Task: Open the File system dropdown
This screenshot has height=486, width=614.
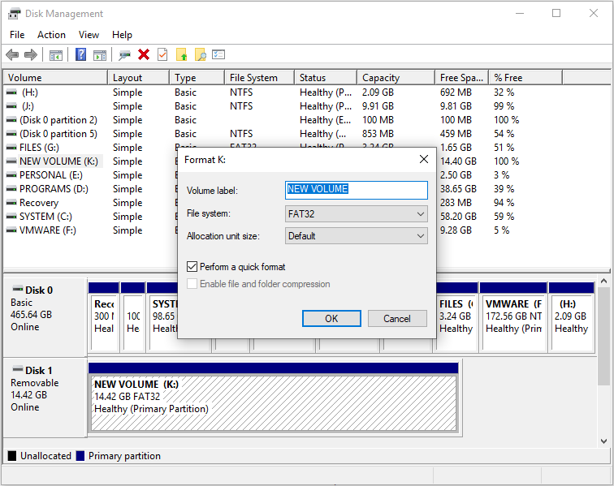Action: (x=357, y=213)
